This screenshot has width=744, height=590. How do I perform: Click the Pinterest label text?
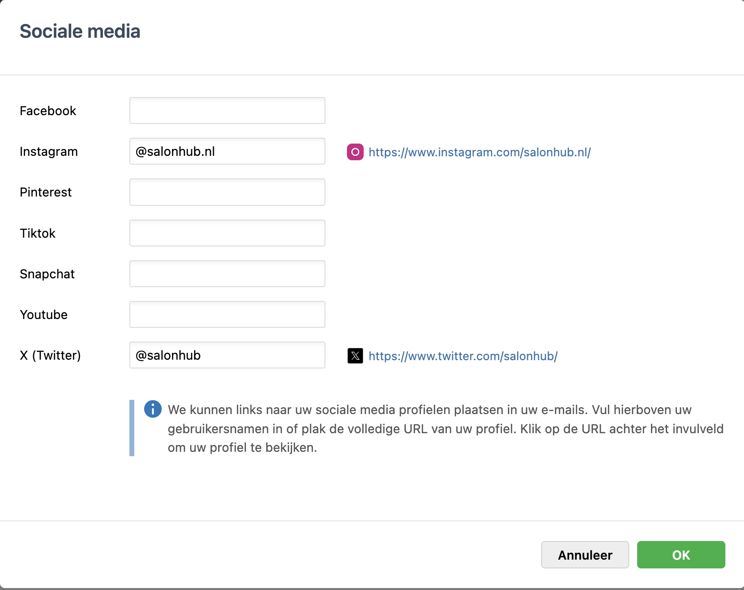pos(46,193)
